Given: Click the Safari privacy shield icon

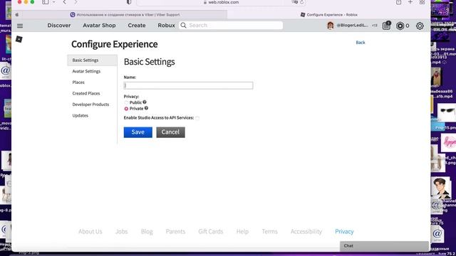Looking at the screenshot, I should click(129, 2).
